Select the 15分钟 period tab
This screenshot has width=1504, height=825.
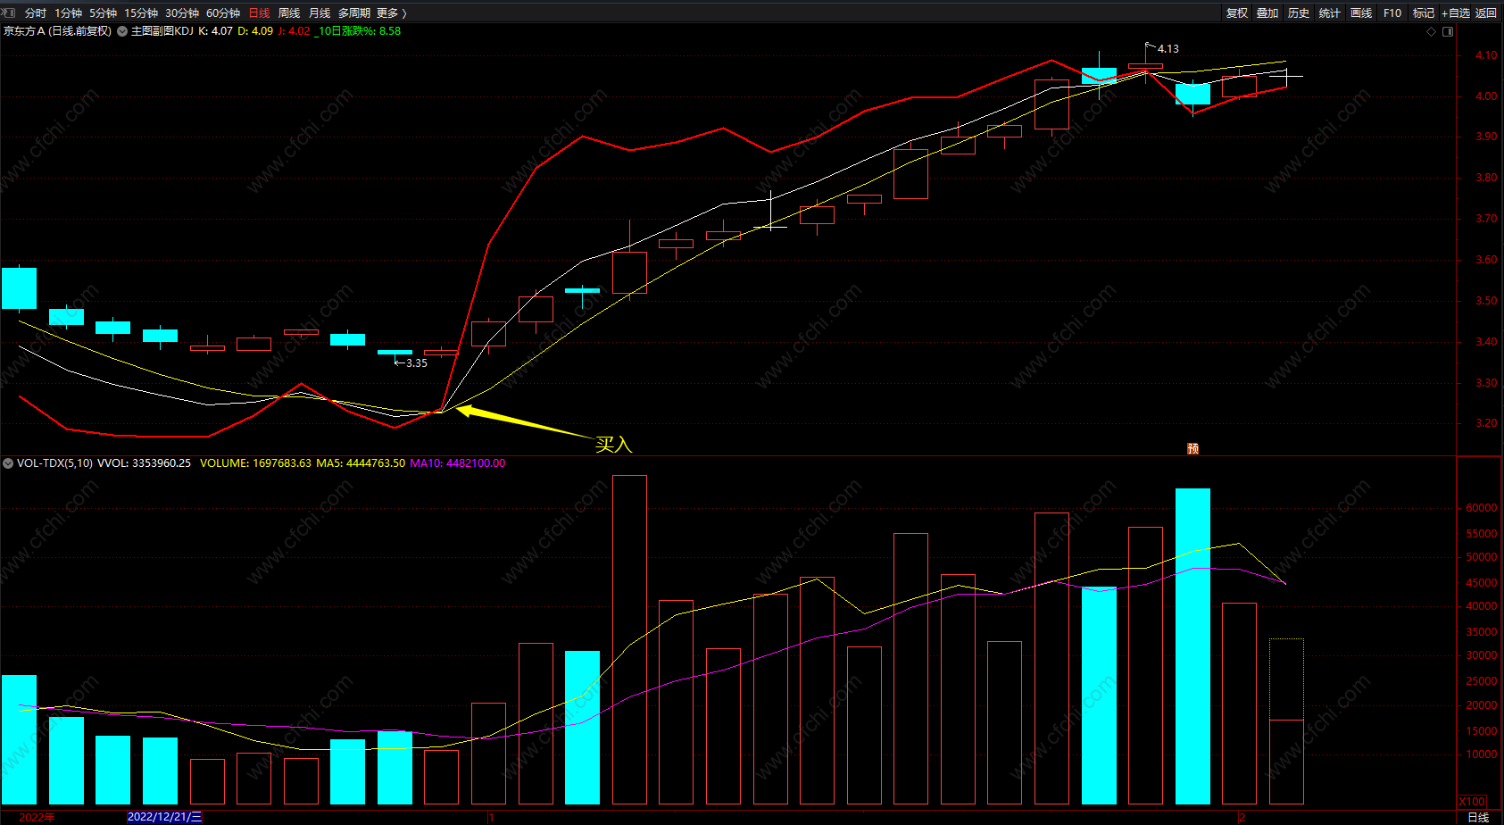point(141,12)
